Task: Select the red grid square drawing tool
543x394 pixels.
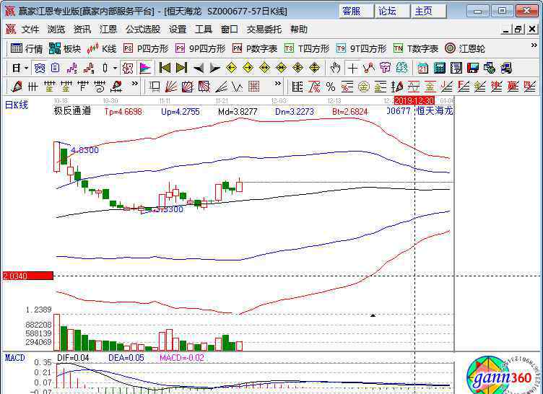Action: pyautogui.click(x=254, y=87)
